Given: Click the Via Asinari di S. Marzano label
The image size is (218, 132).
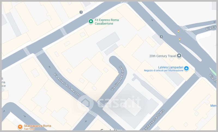Looking at the screenshot, I should pyautogui.click(x=67, y=85).
